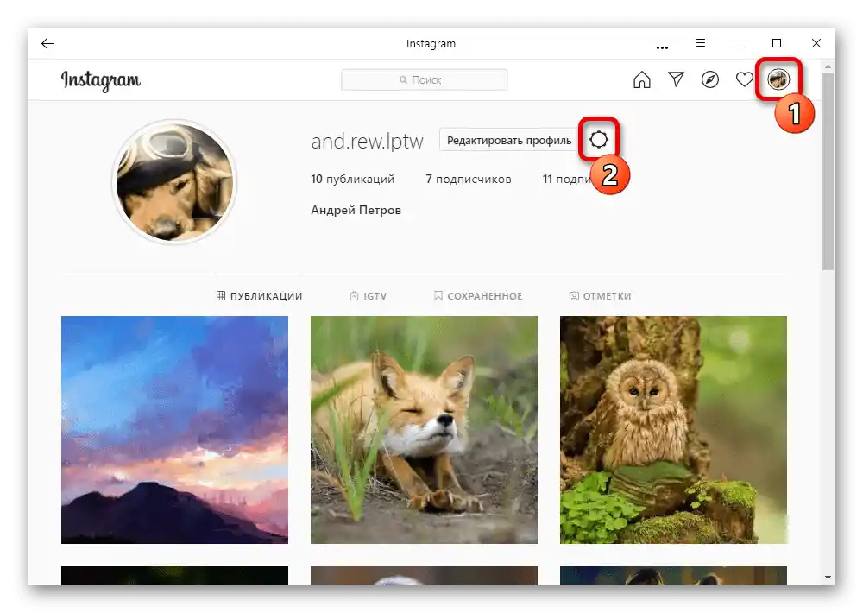Open the hamburger menu icon
This screenshot has height=613, width=863.
pyautogui.click(x=701, y=43)
